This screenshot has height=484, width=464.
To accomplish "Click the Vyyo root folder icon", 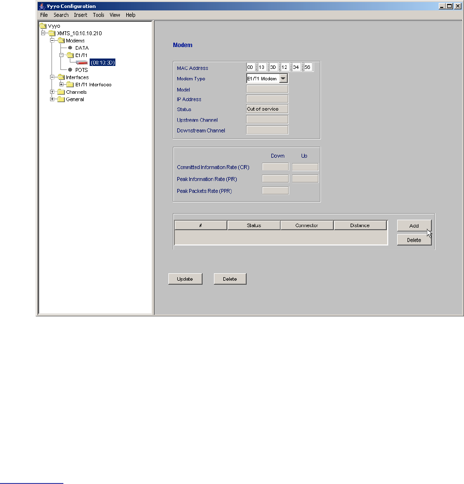I will pos(43,26).
